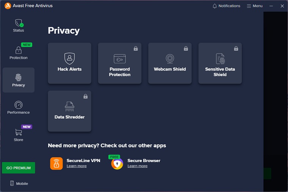288x192 pixels.
Task: Open the hamburger Menu
Action: [255, 6]
